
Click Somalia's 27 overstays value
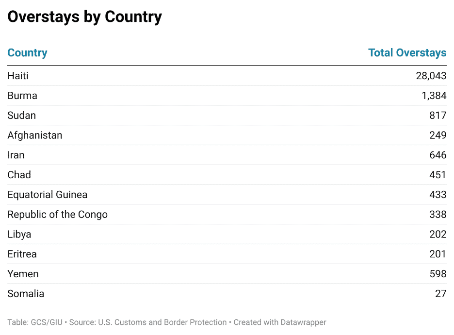(x=440, y=294)
